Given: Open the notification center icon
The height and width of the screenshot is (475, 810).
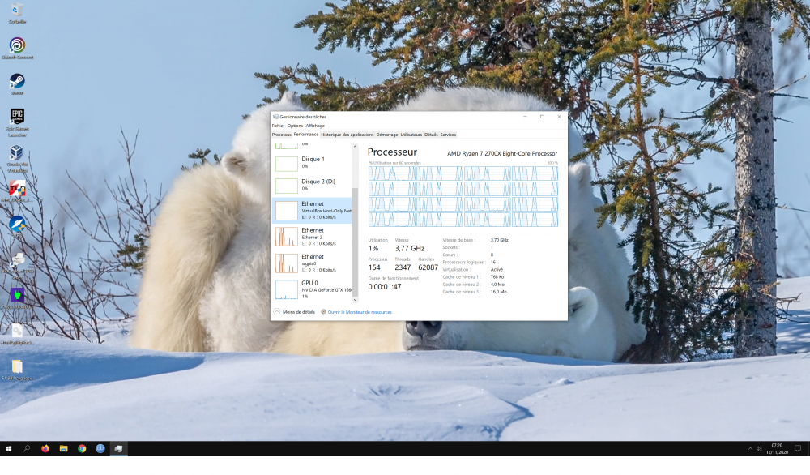Looking at the screenshot, I should click(798, 448).
